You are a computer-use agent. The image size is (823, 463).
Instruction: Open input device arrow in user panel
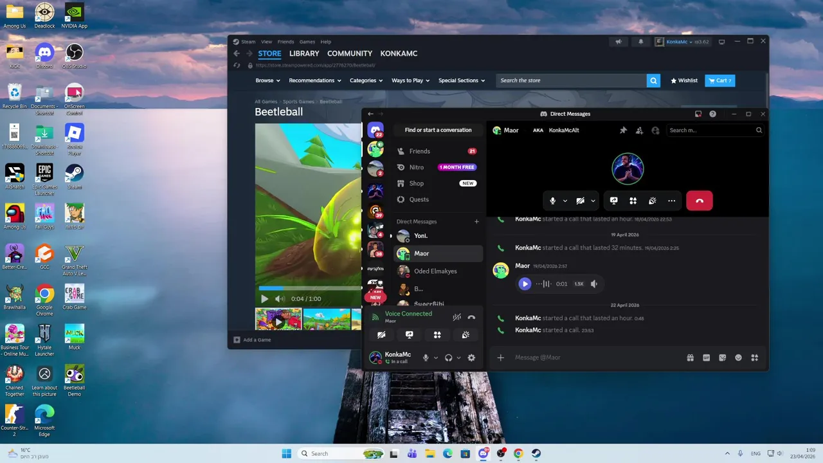point(436,358)
